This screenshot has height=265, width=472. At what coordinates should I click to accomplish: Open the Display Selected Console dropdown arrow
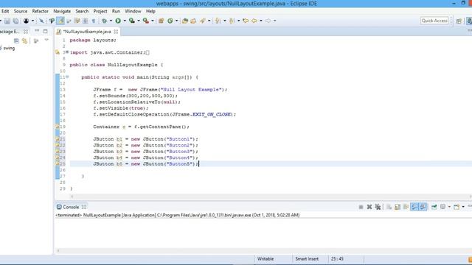click(449, 207)
